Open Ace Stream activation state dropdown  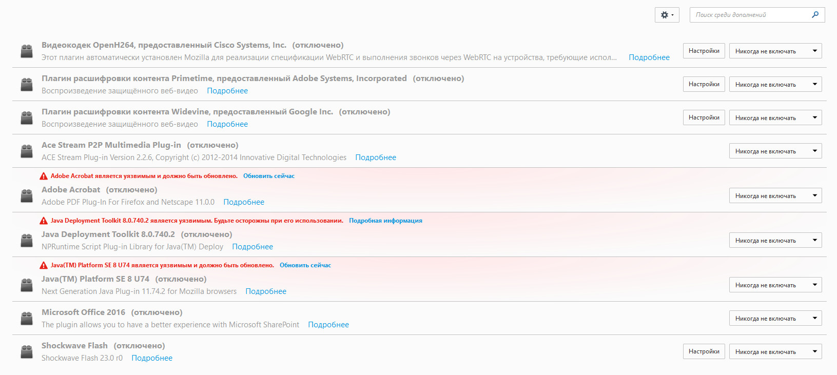click(x=775, y=151)
